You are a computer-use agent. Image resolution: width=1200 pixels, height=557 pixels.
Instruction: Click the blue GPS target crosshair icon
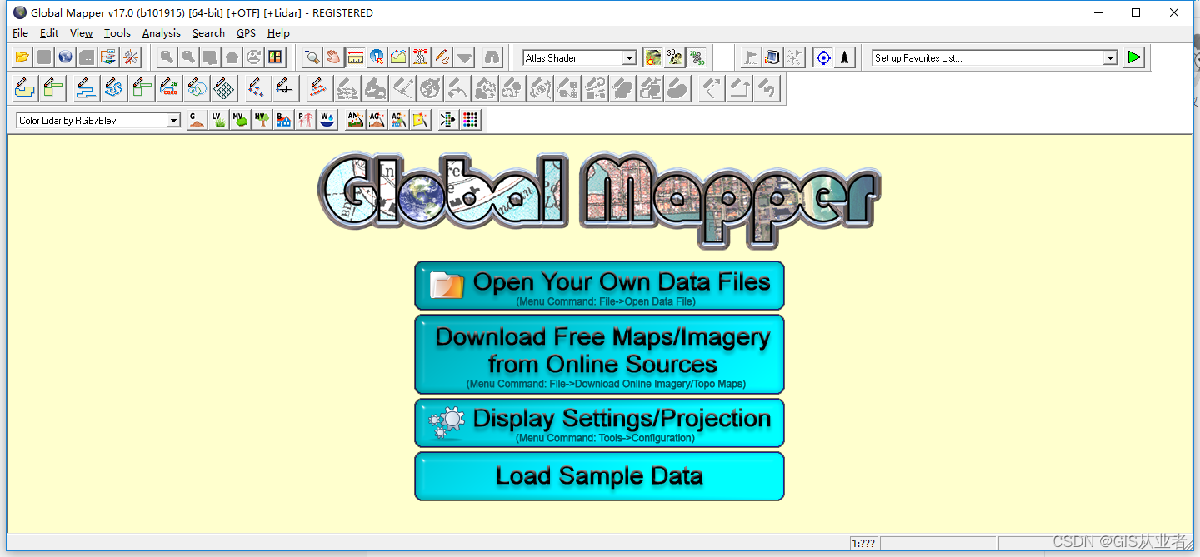(823, 57)
